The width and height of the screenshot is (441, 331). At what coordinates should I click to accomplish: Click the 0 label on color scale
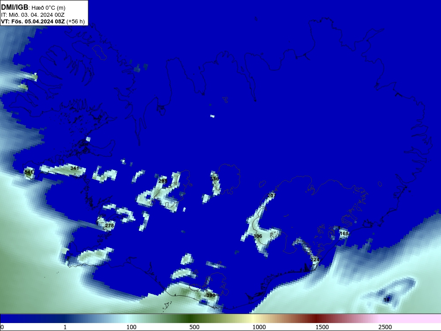pyautogui.click(x=2, y=327)
